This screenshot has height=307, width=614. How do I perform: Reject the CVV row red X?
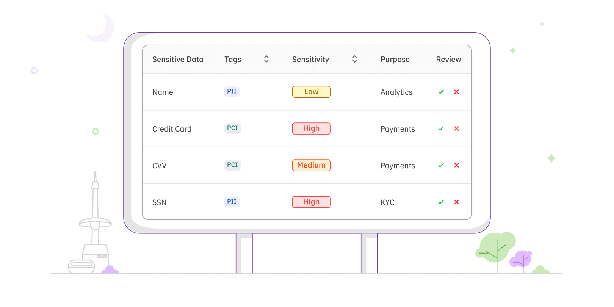pyautogui.click(x=456, y=166)
